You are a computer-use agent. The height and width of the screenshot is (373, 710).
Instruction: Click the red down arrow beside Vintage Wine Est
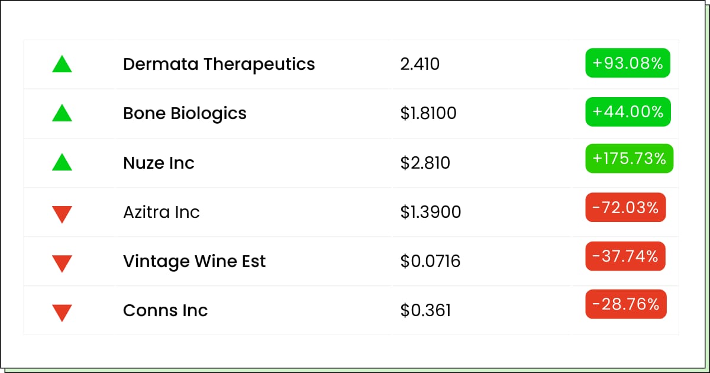pyautogui.click(x=62, y=263)
